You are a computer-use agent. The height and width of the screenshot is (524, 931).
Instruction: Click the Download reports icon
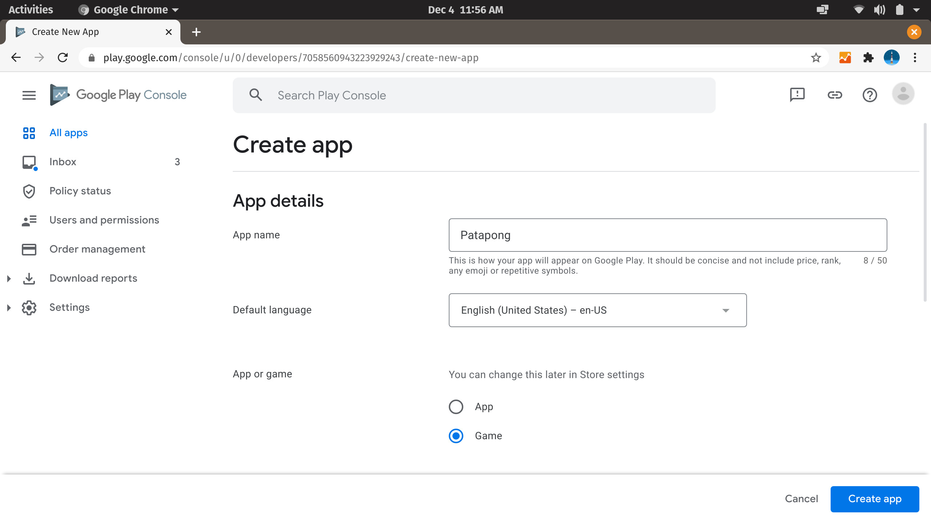point(29,278)
